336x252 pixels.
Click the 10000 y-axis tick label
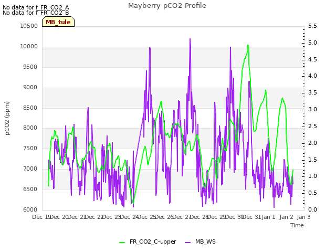(x=29, y=47)
